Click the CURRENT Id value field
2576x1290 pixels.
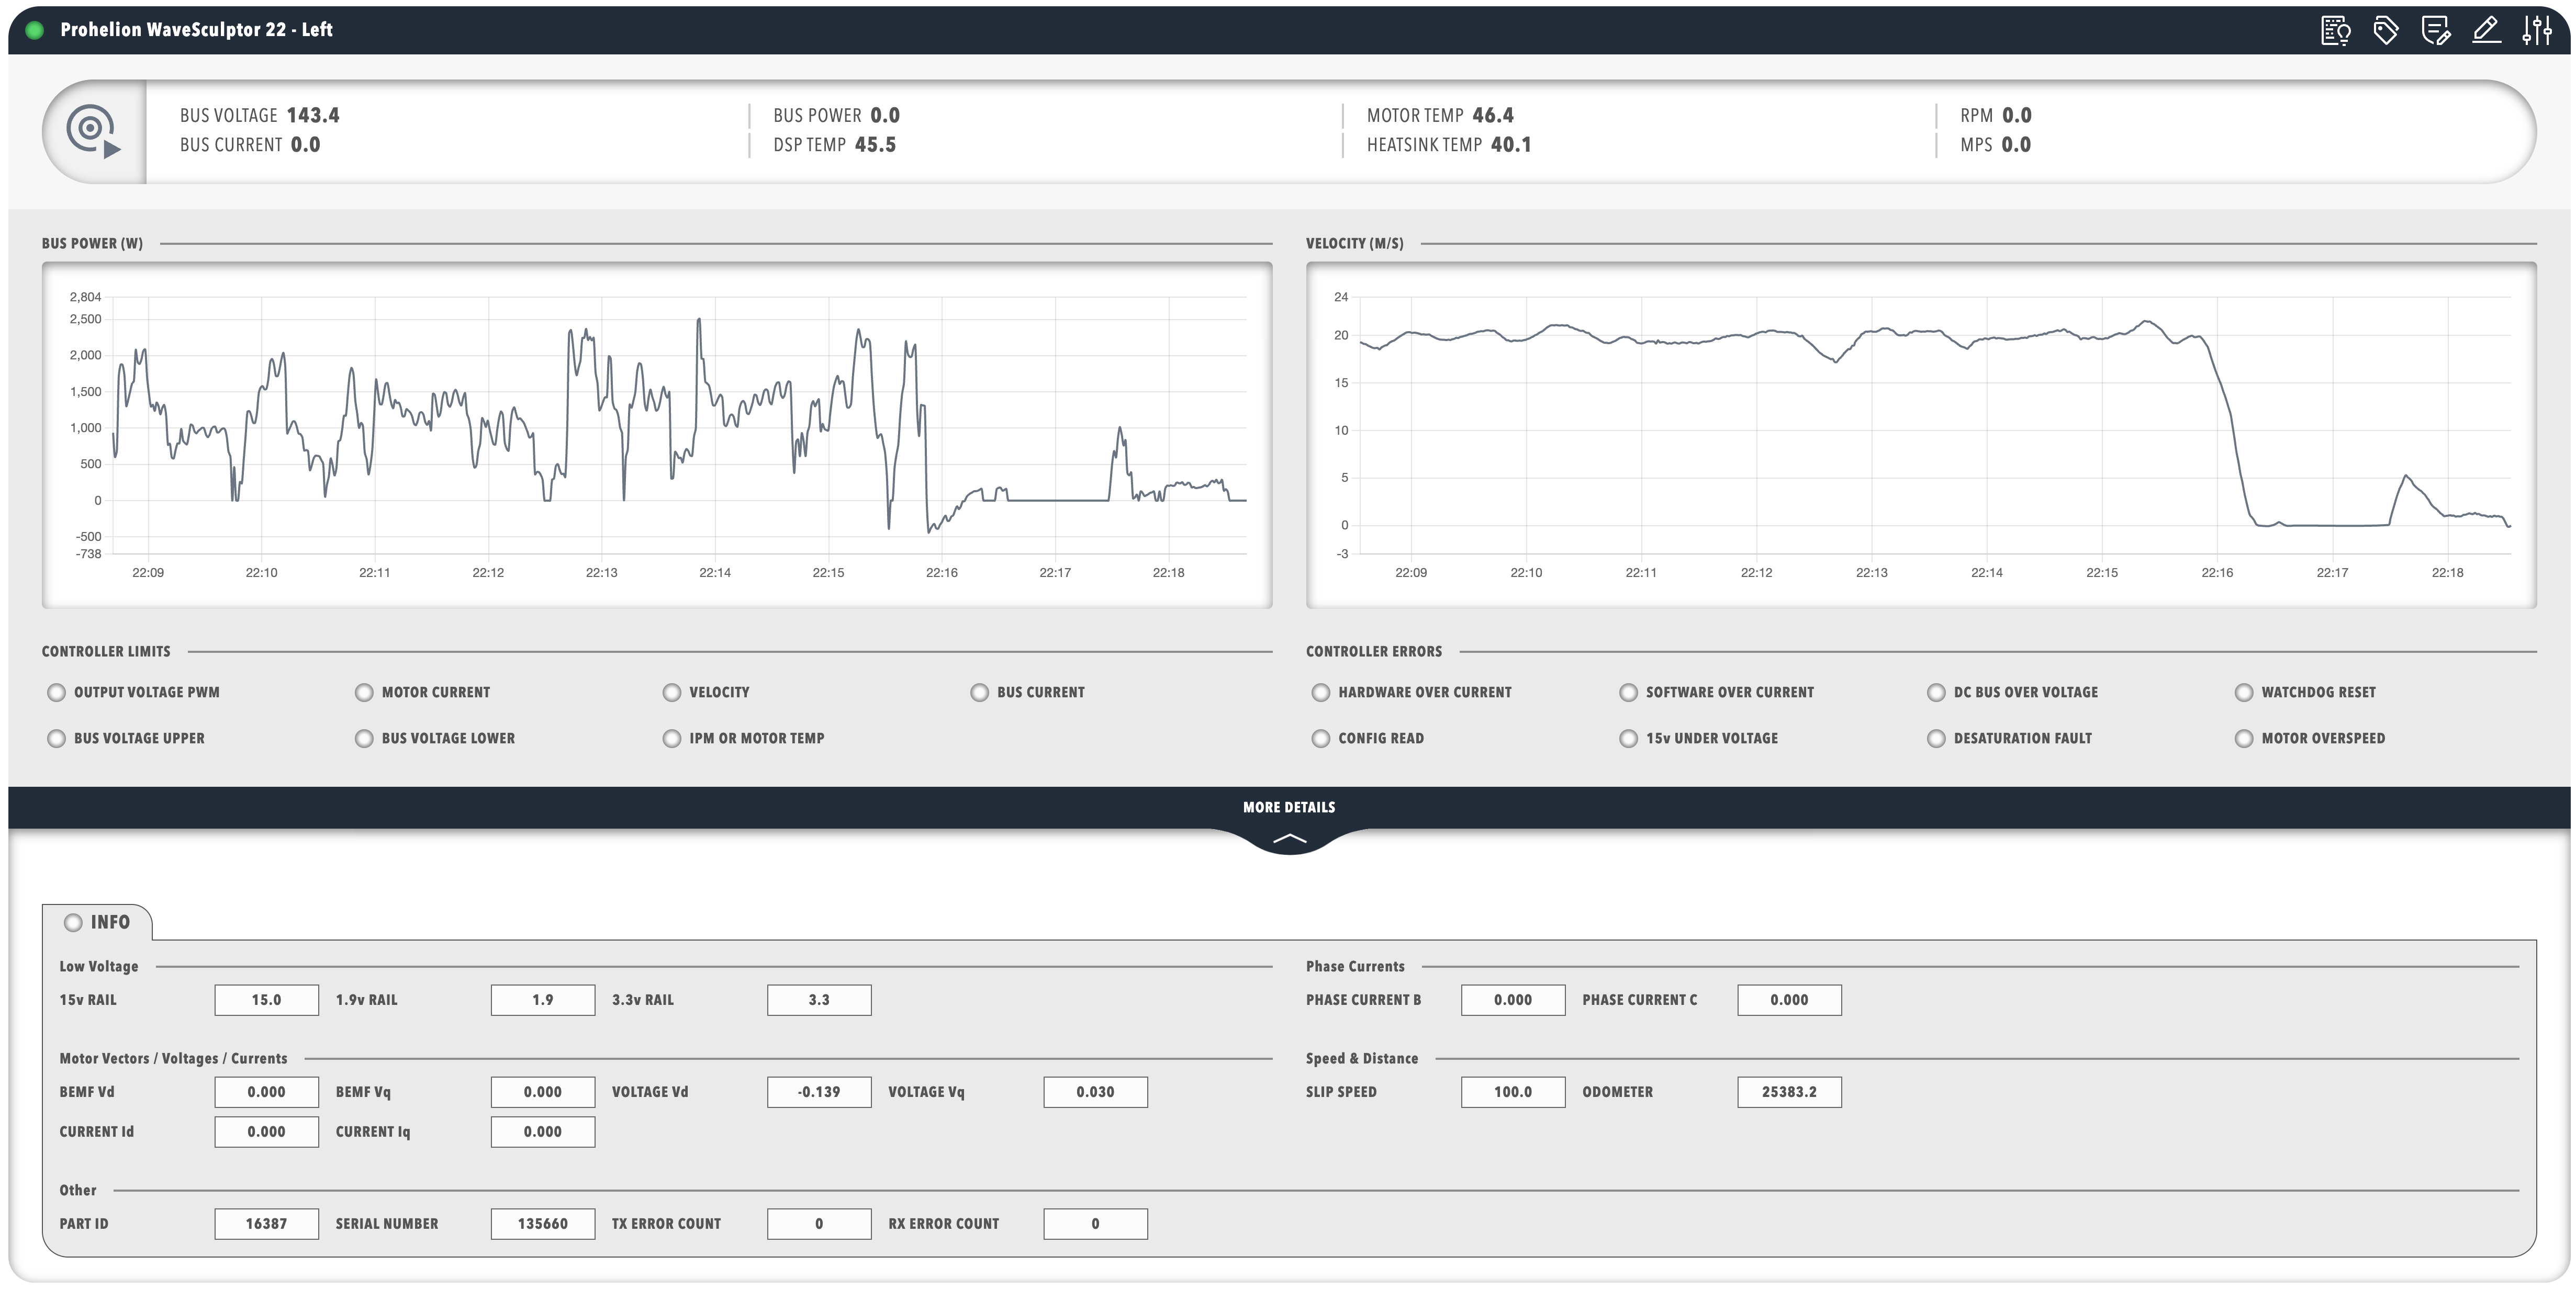[x=266, y=1132]
